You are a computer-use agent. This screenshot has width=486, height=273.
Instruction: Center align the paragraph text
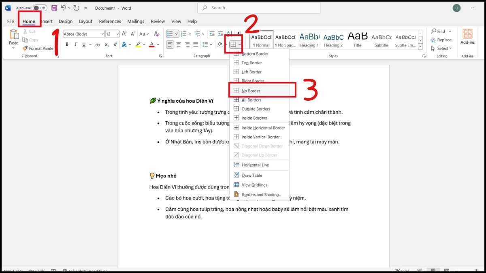pyautogui.click(x=179, y=44)
